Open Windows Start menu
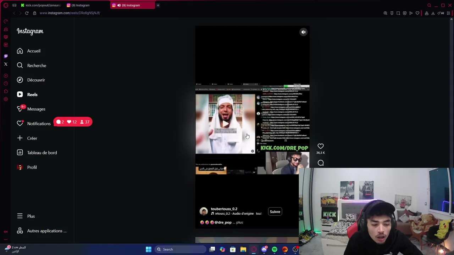 tap(149, 249)
